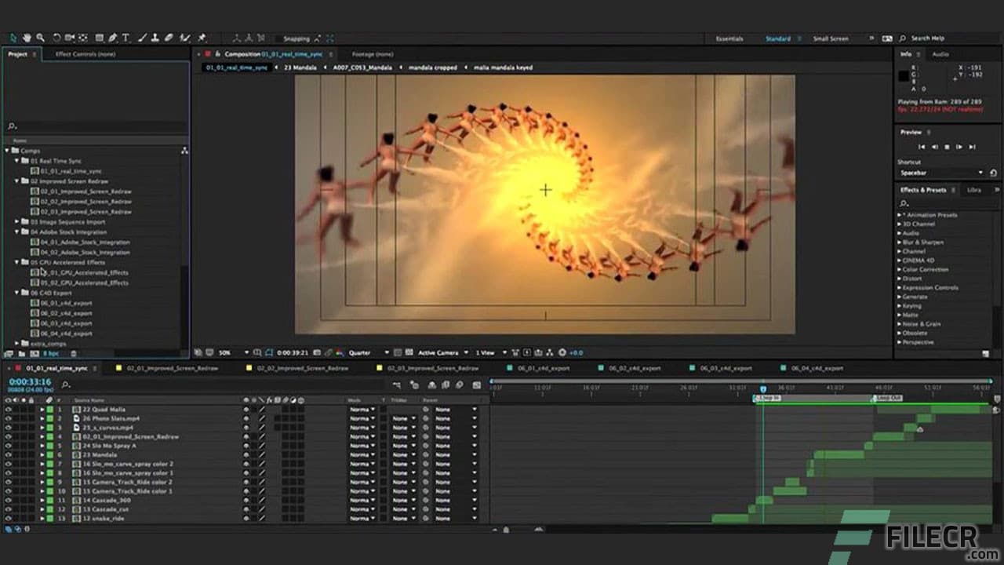1004x565 pixels.
Task: Select the Rotation tool
Action: click(56, 38)
